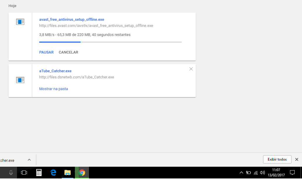
Task: Click the Hoje date heading
Action: click(x=12, y=6)
